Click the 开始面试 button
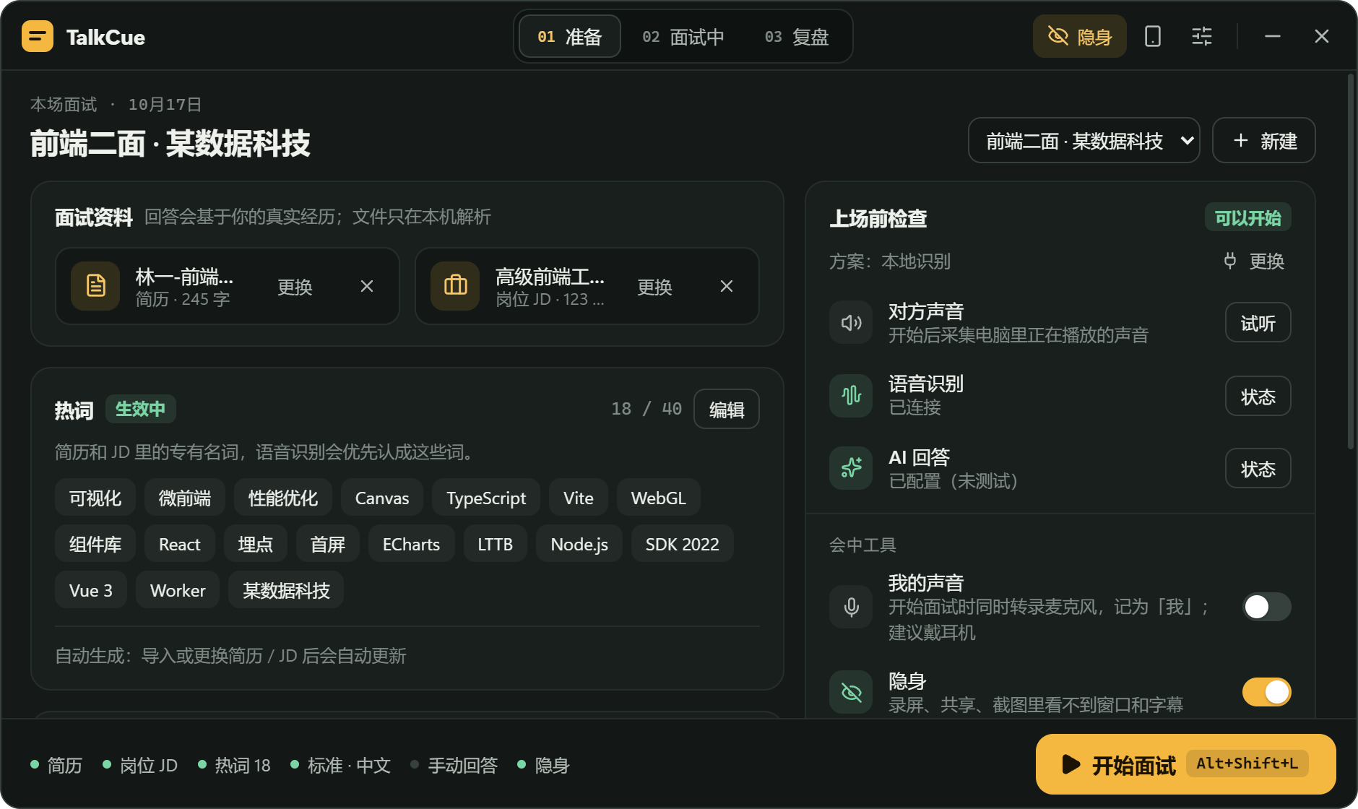 pos(1185,764)
